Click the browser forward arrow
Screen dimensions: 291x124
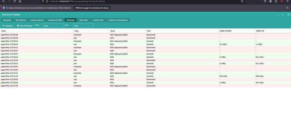point(9,1)
